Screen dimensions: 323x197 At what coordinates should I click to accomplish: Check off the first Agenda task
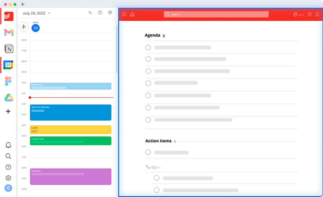point(148,48)
